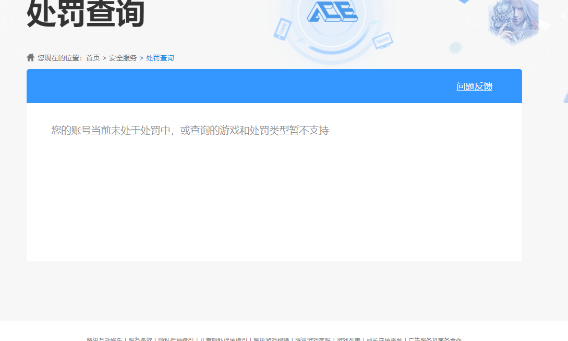
Task: Open the 腾讯游戏客服 footer link
Action: [x=312, y=339]
